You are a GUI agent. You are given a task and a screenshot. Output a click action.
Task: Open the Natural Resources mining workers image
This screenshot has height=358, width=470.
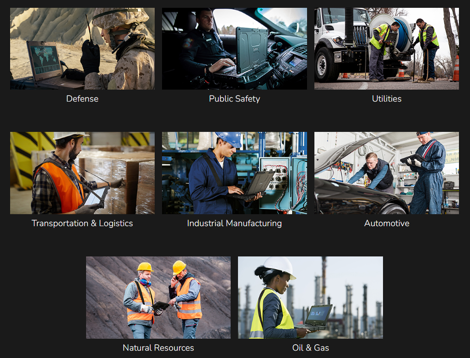(x=158, y=297)
